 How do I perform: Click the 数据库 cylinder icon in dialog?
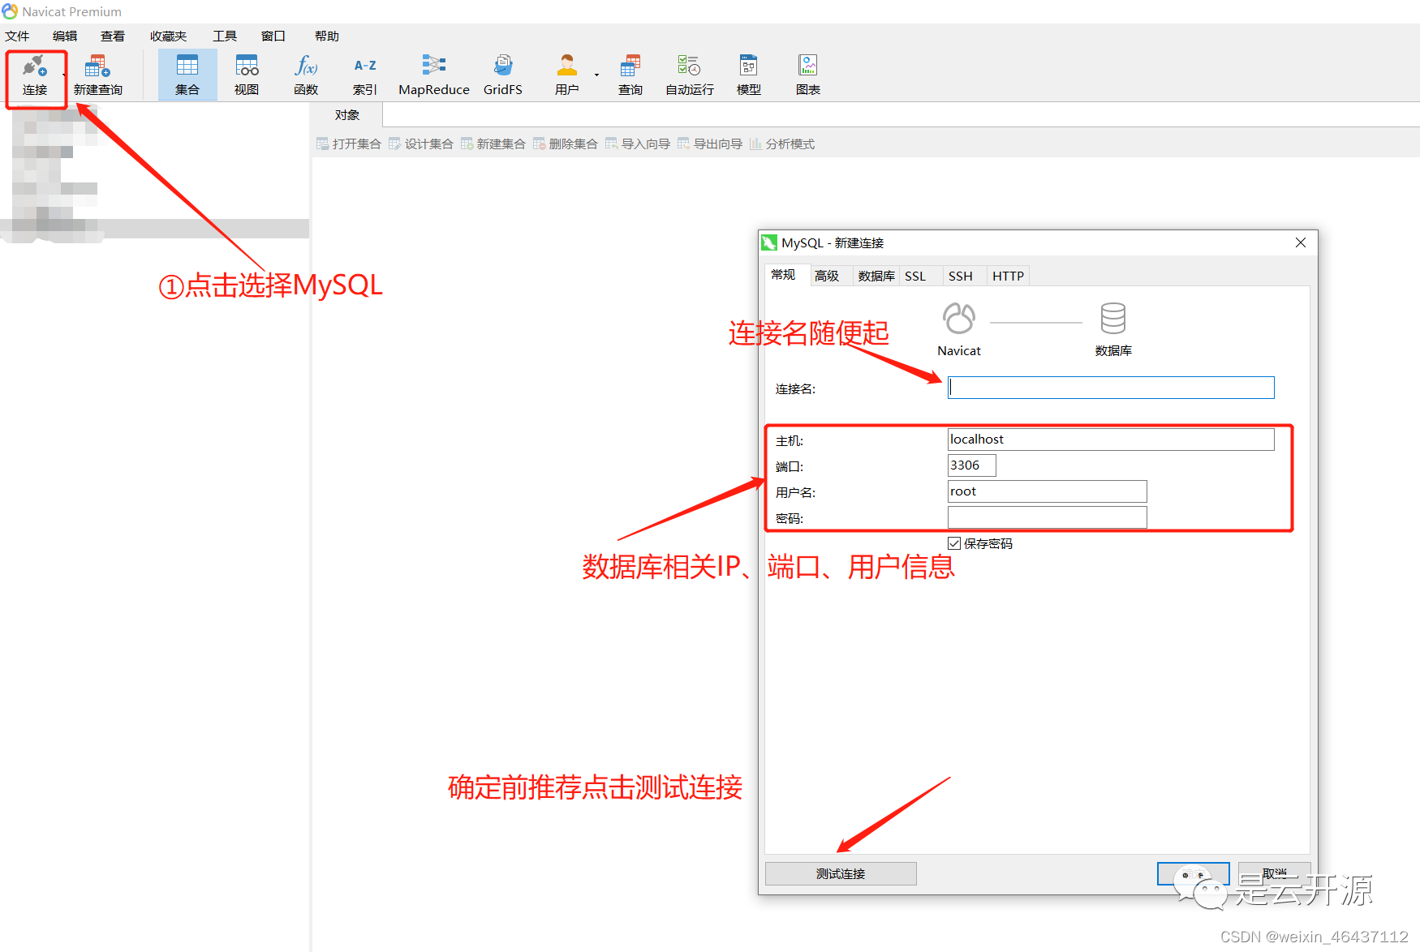coord(1113,319)
